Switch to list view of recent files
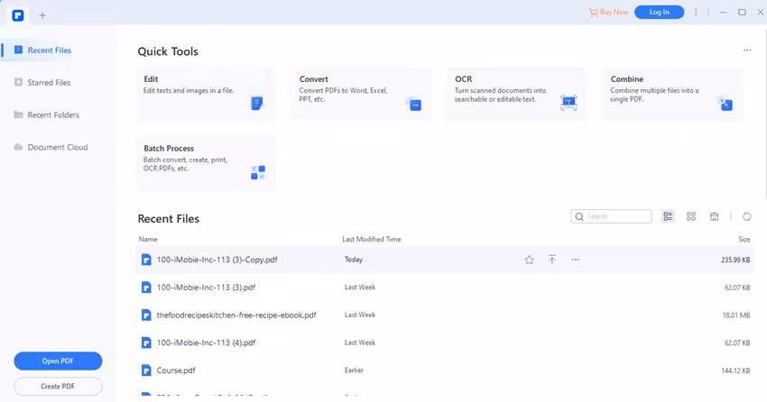Image resolution: width=767 pixels, height=402 pixels. point(669,216)
